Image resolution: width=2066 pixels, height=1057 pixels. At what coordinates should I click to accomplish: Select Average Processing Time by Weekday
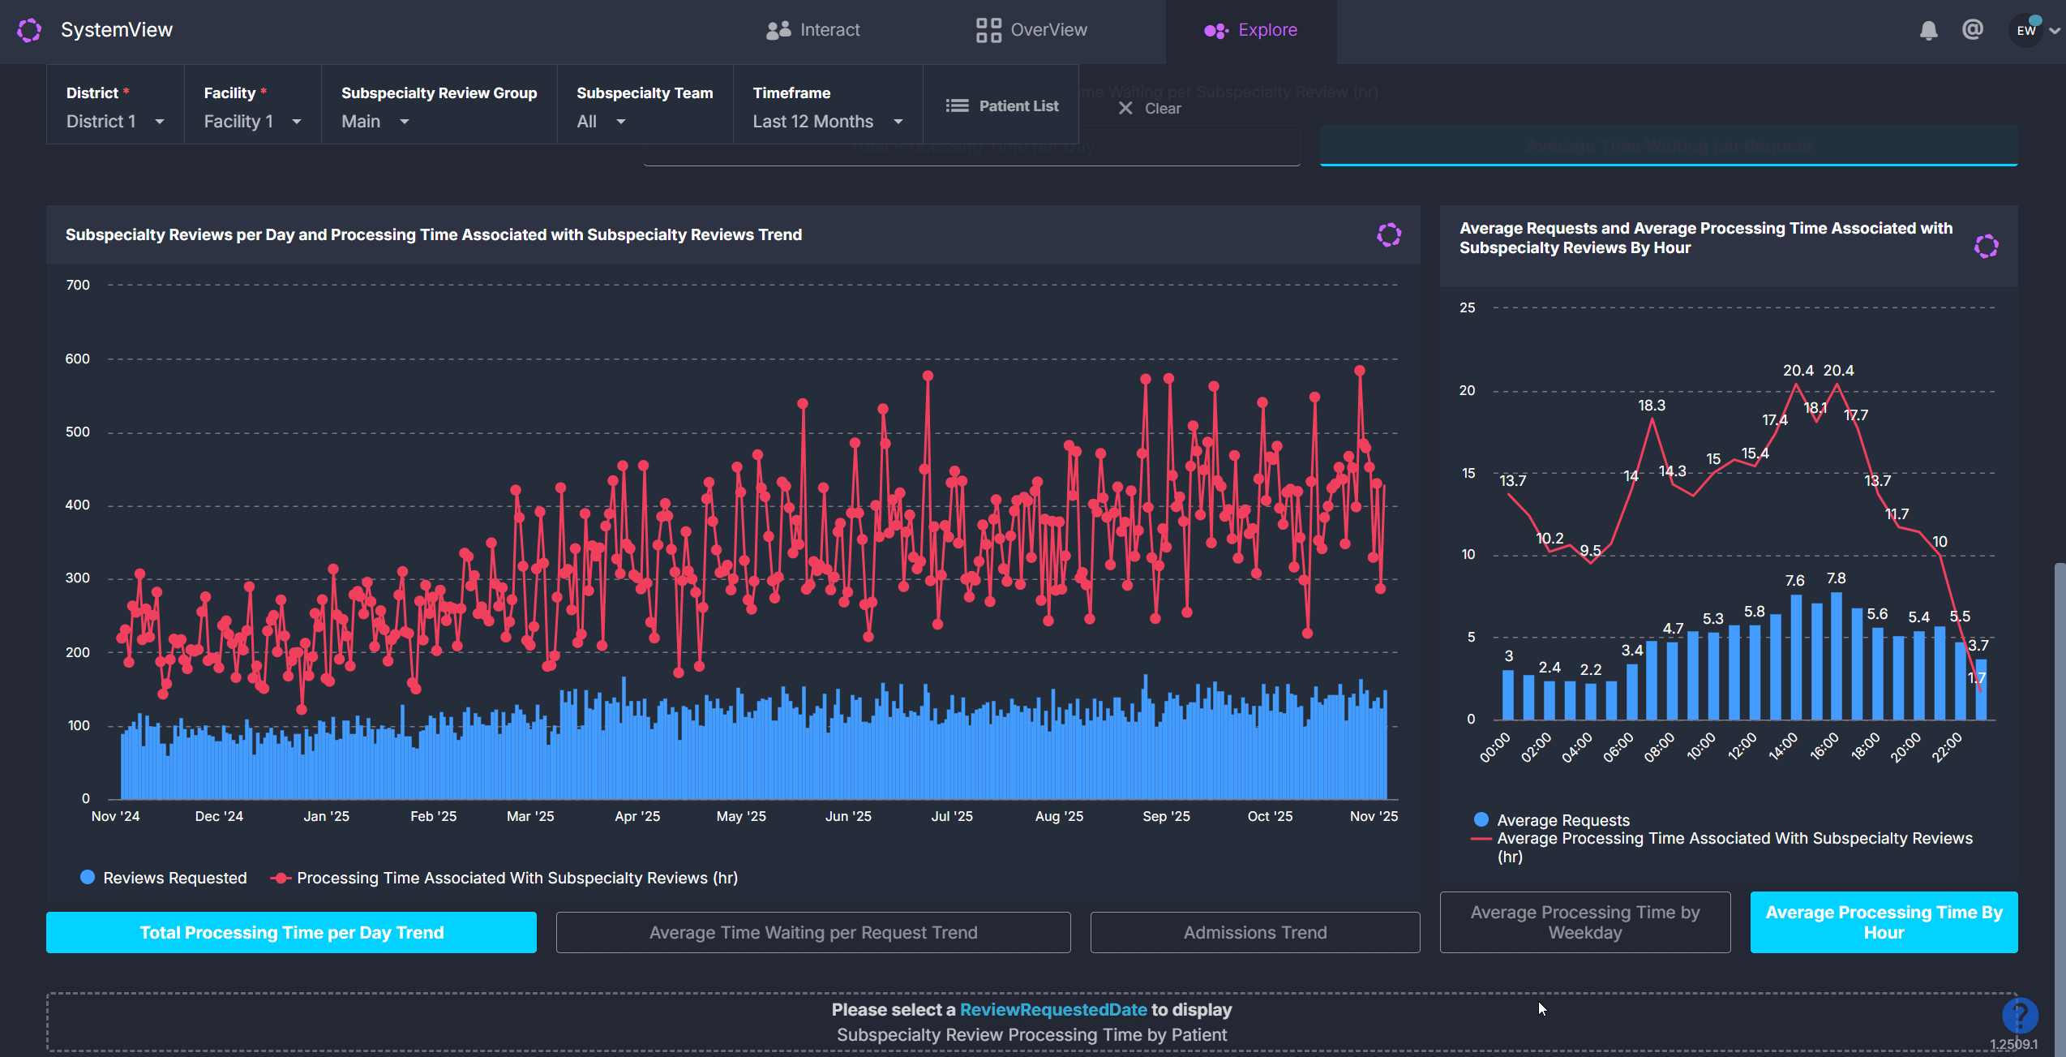1584,922
